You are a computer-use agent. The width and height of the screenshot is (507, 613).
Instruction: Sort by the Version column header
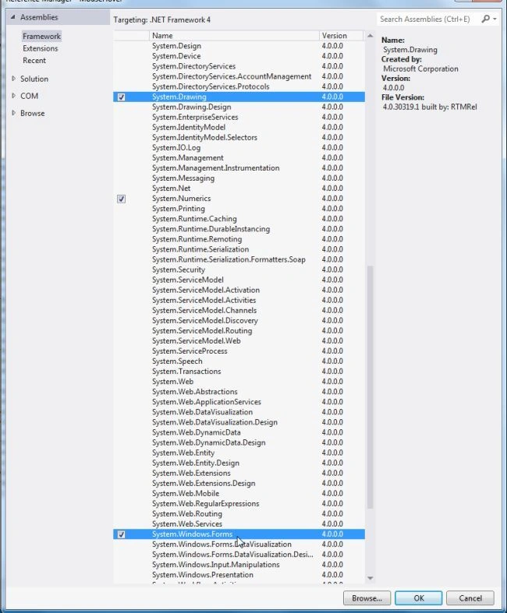pos(341,36)
